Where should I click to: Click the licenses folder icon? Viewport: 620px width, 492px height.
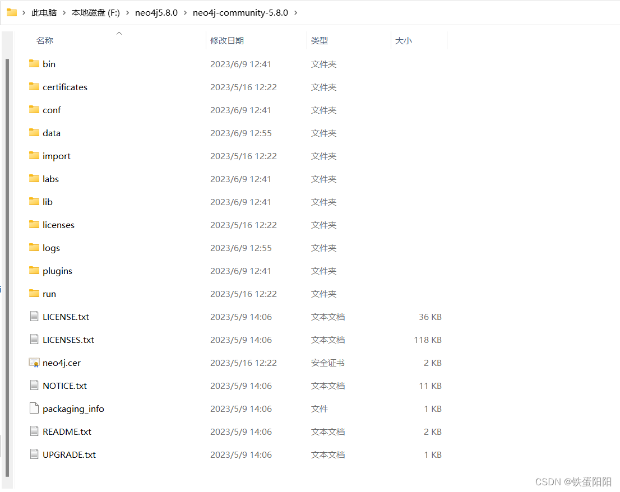pyautogui.click(x=34, y=224)
